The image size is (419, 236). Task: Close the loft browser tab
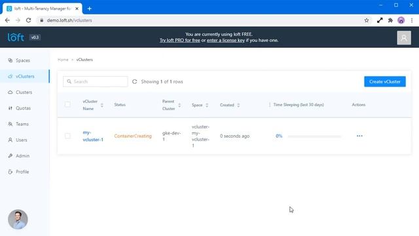77,9
